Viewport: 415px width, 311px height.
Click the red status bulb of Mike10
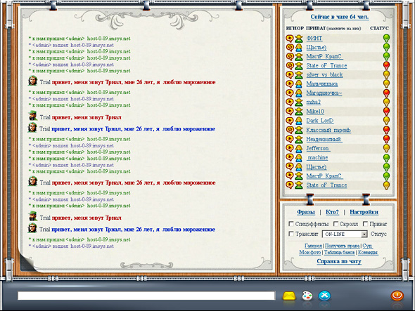[x=386, y=111]
